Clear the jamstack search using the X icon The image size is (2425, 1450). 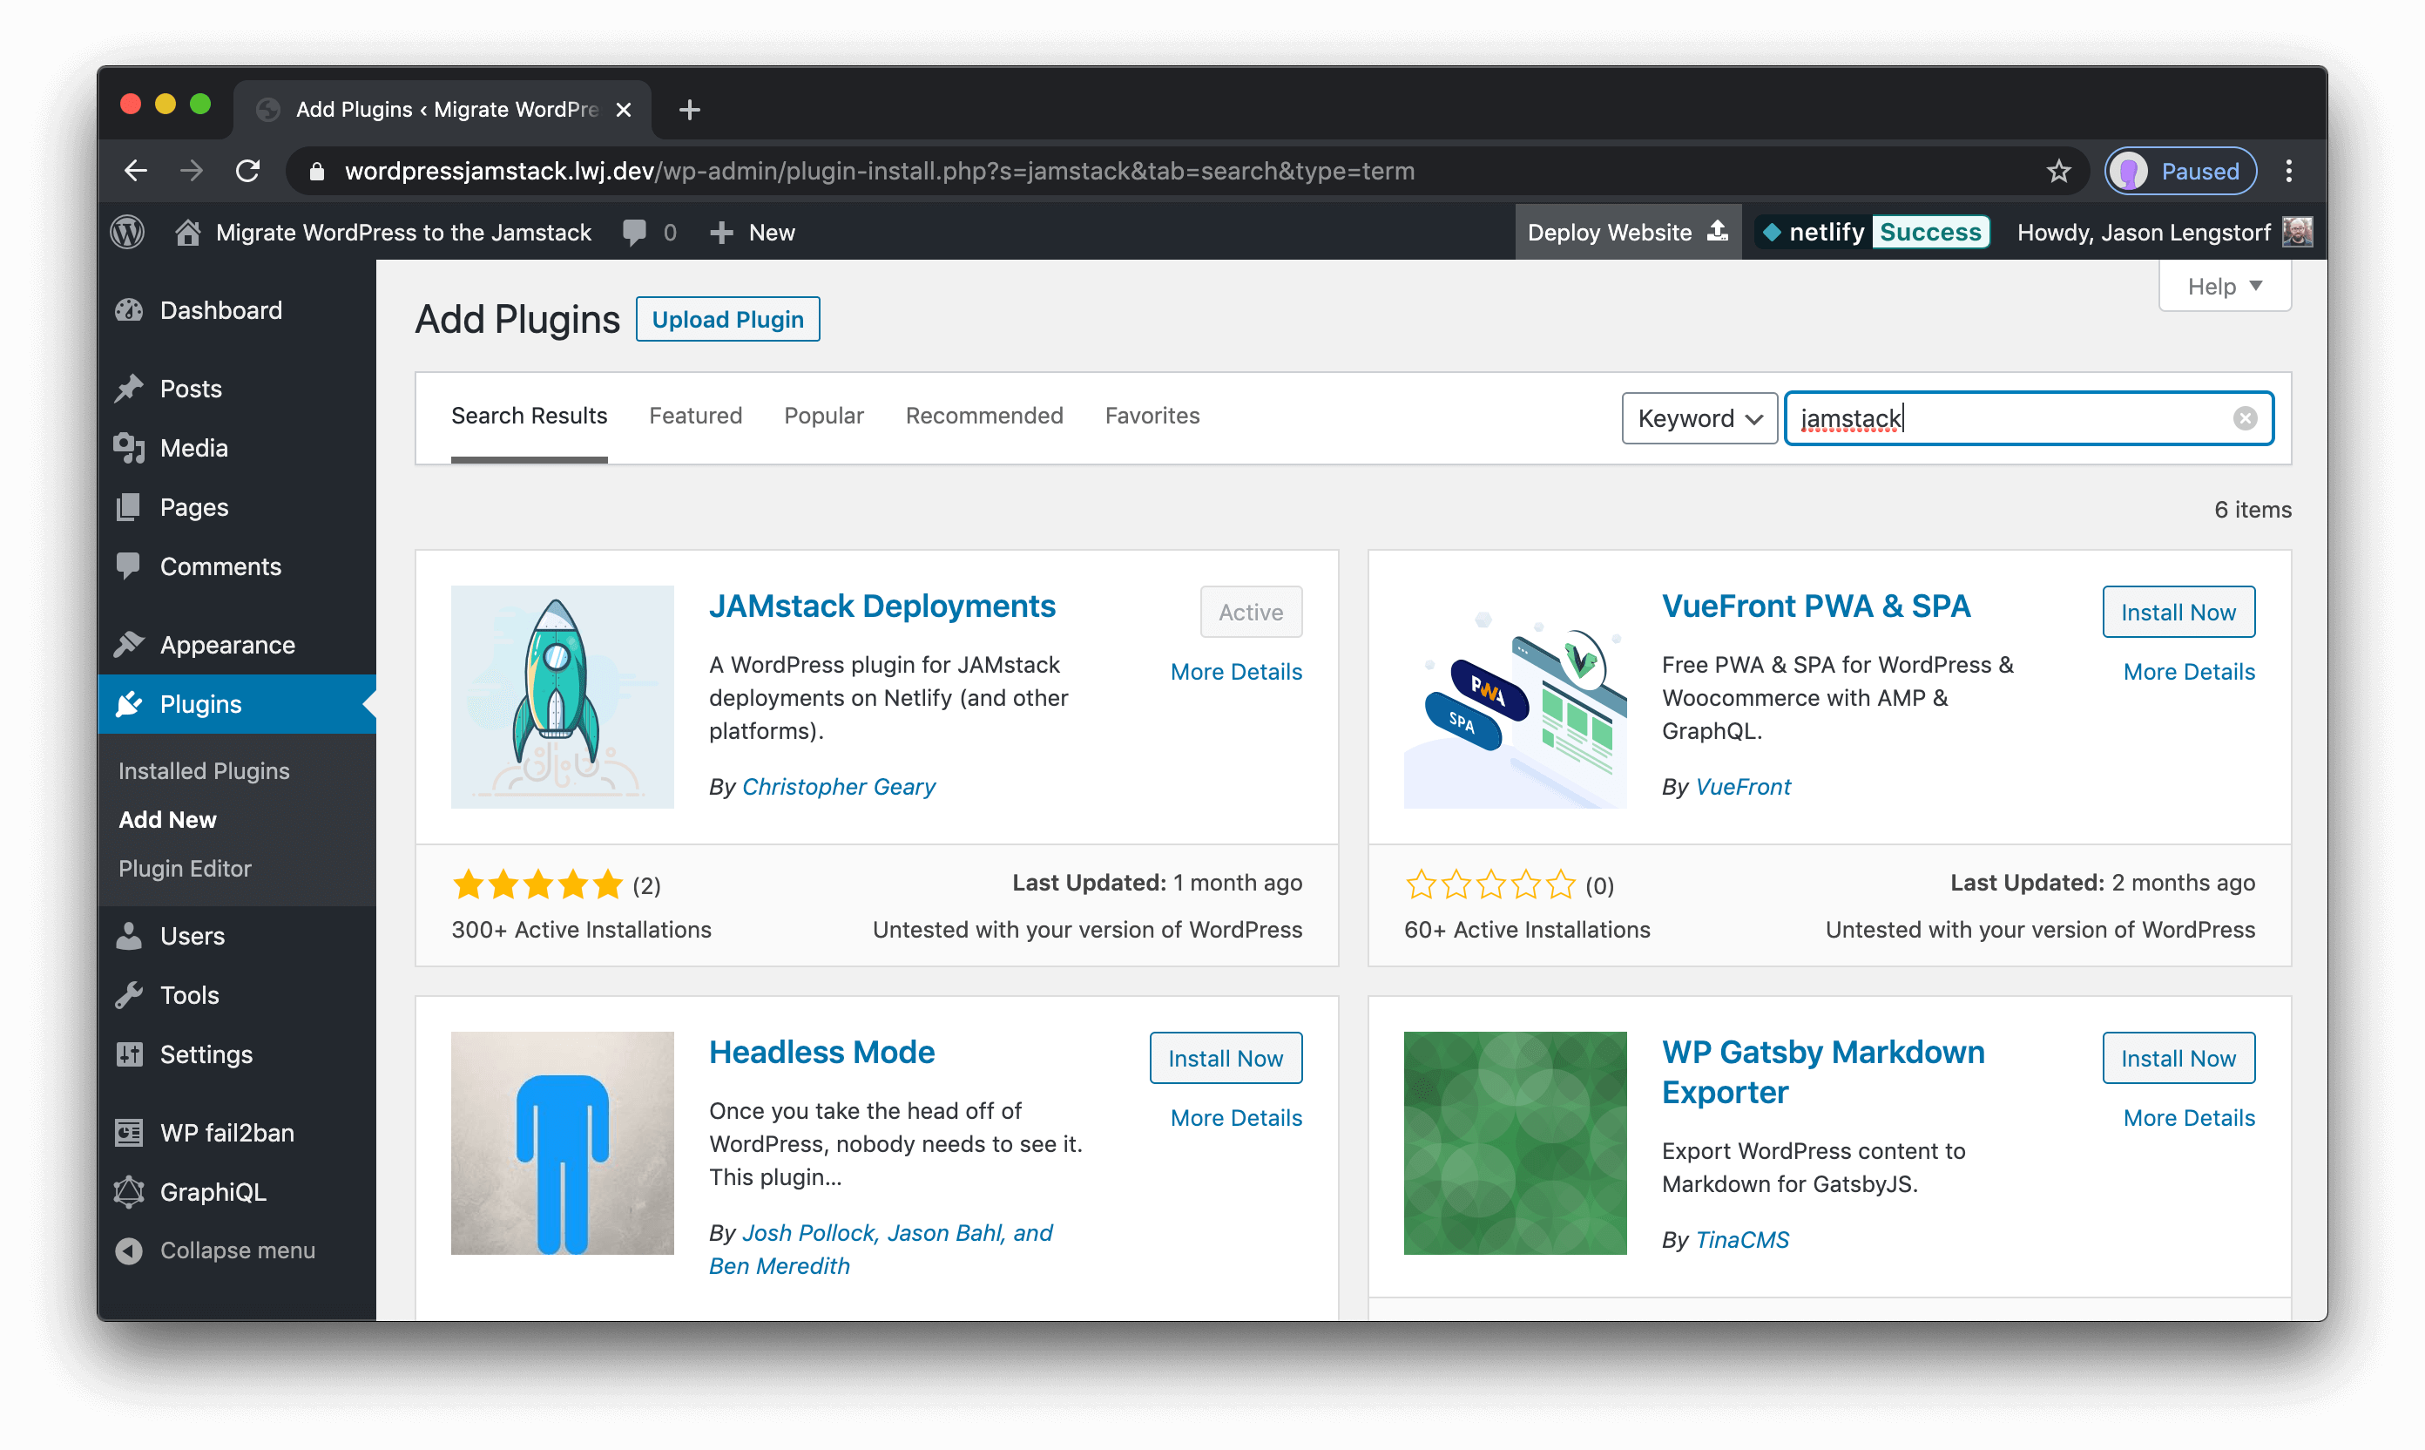2246,418
